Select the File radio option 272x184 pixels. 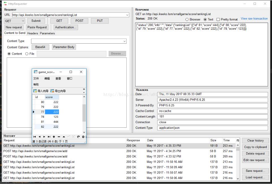[x=27, y=54]
